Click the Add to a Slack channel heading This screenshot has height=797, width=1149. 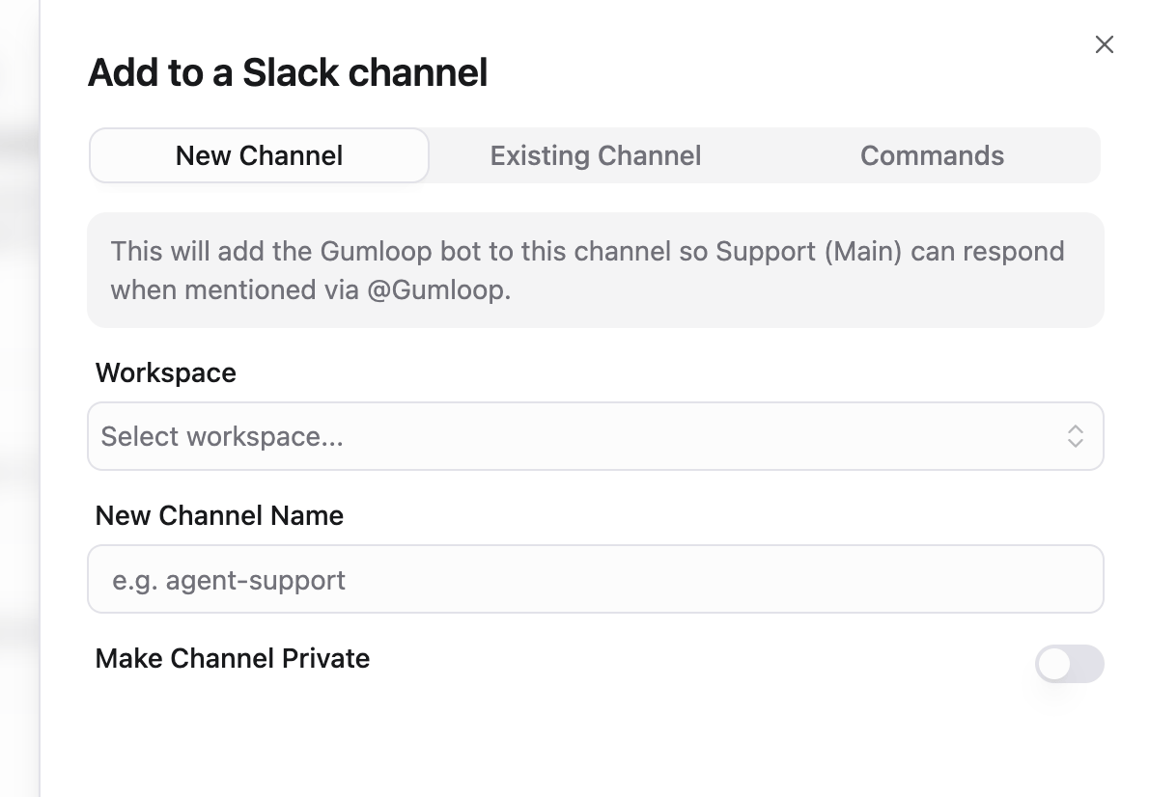point(288,72)
